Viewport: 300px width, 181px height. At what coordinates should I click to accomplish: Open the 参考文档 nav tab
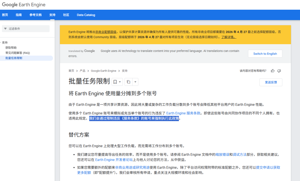click(x=36, y=15)
